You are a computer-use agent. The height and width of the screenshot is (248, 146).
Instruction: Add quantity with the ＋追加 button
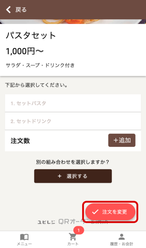click(x=122, y=140)
